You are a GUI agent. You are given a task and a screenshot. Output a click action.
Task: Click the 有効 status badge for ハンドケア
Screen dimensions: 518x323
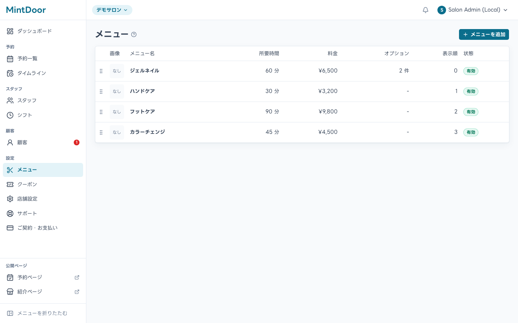pos(471,92)
